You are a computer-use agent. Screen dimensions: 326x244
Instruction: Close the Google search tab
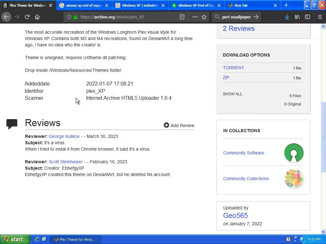[x=107, y=6]
